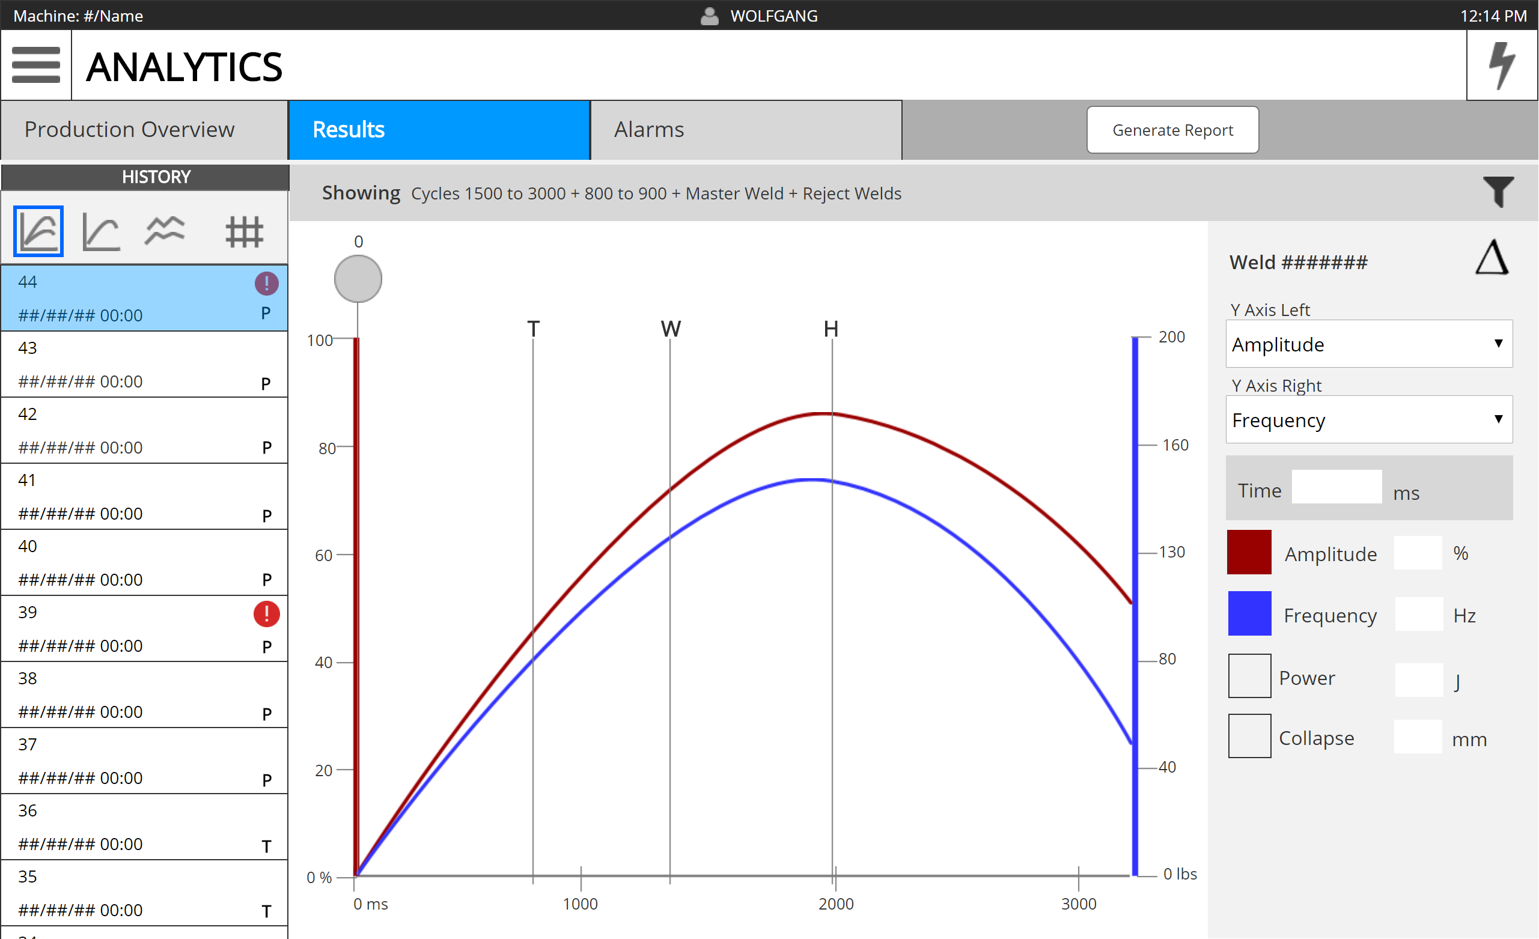Open the Y Axis Right Frequency dropdown
The height and width of the screenshot is (939, 1539).
click(1368, 419)
